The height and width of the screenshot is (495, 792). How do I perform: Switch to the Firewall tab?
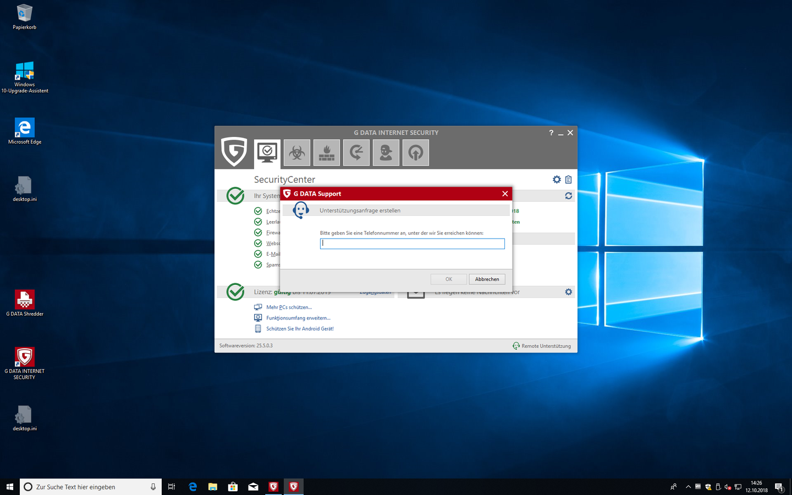click(327, 152)
